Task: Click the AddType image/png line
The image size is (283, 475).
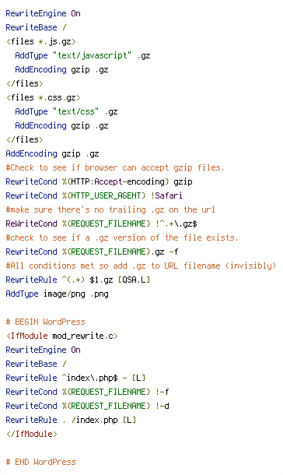Action: point(58,294)
